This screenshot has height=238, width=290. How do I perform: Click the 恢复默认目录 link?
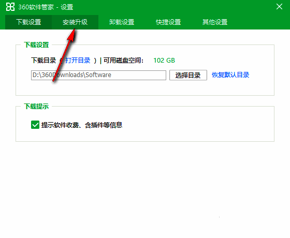(x=230, y=75)
